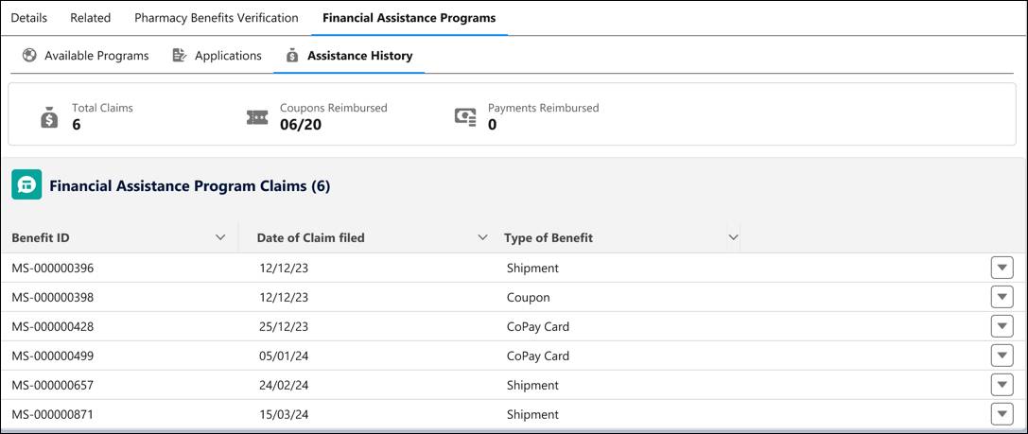Open row actions for MS-000000657
1028x434 pixels.
click(1002, 385)
